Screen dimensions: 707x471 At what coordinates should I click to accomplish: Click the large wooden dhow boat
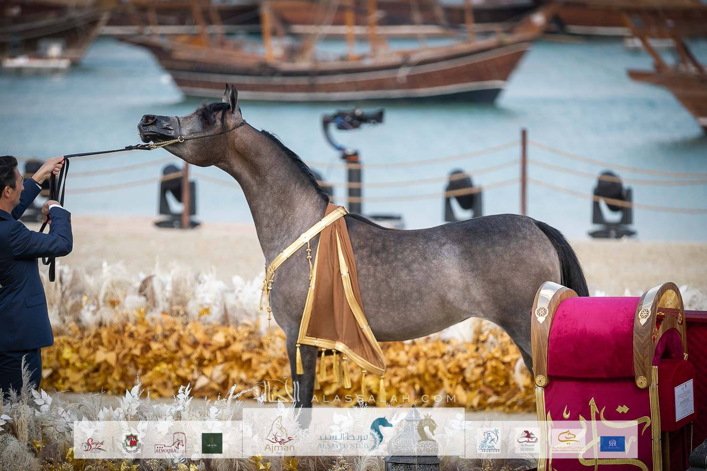pyautogui.click(x=339, y=66)
